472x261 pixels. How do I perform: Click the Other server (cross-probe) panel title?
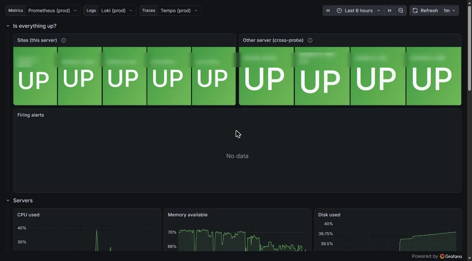[273, 40]
